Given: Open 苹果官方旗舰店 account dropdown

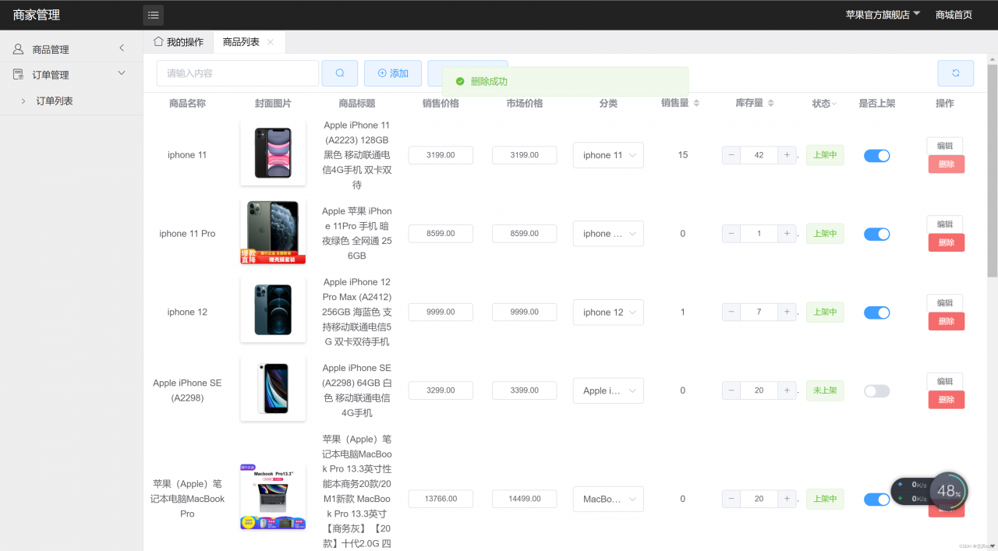Looking at the screenshot, I should point(883,15).
